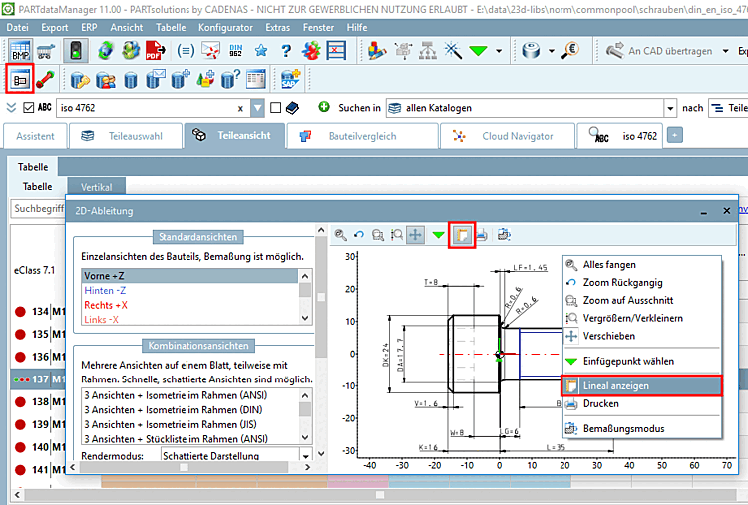Toggle the checkbox beside the book icon
The width and height of the screenshot is (748, 505).
(x=276, y=108)
